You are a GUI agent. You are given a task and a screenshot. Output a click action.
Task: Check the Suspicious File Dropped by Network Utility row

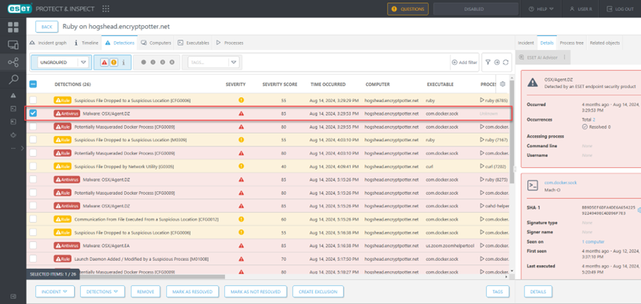(x=33, y=167)
